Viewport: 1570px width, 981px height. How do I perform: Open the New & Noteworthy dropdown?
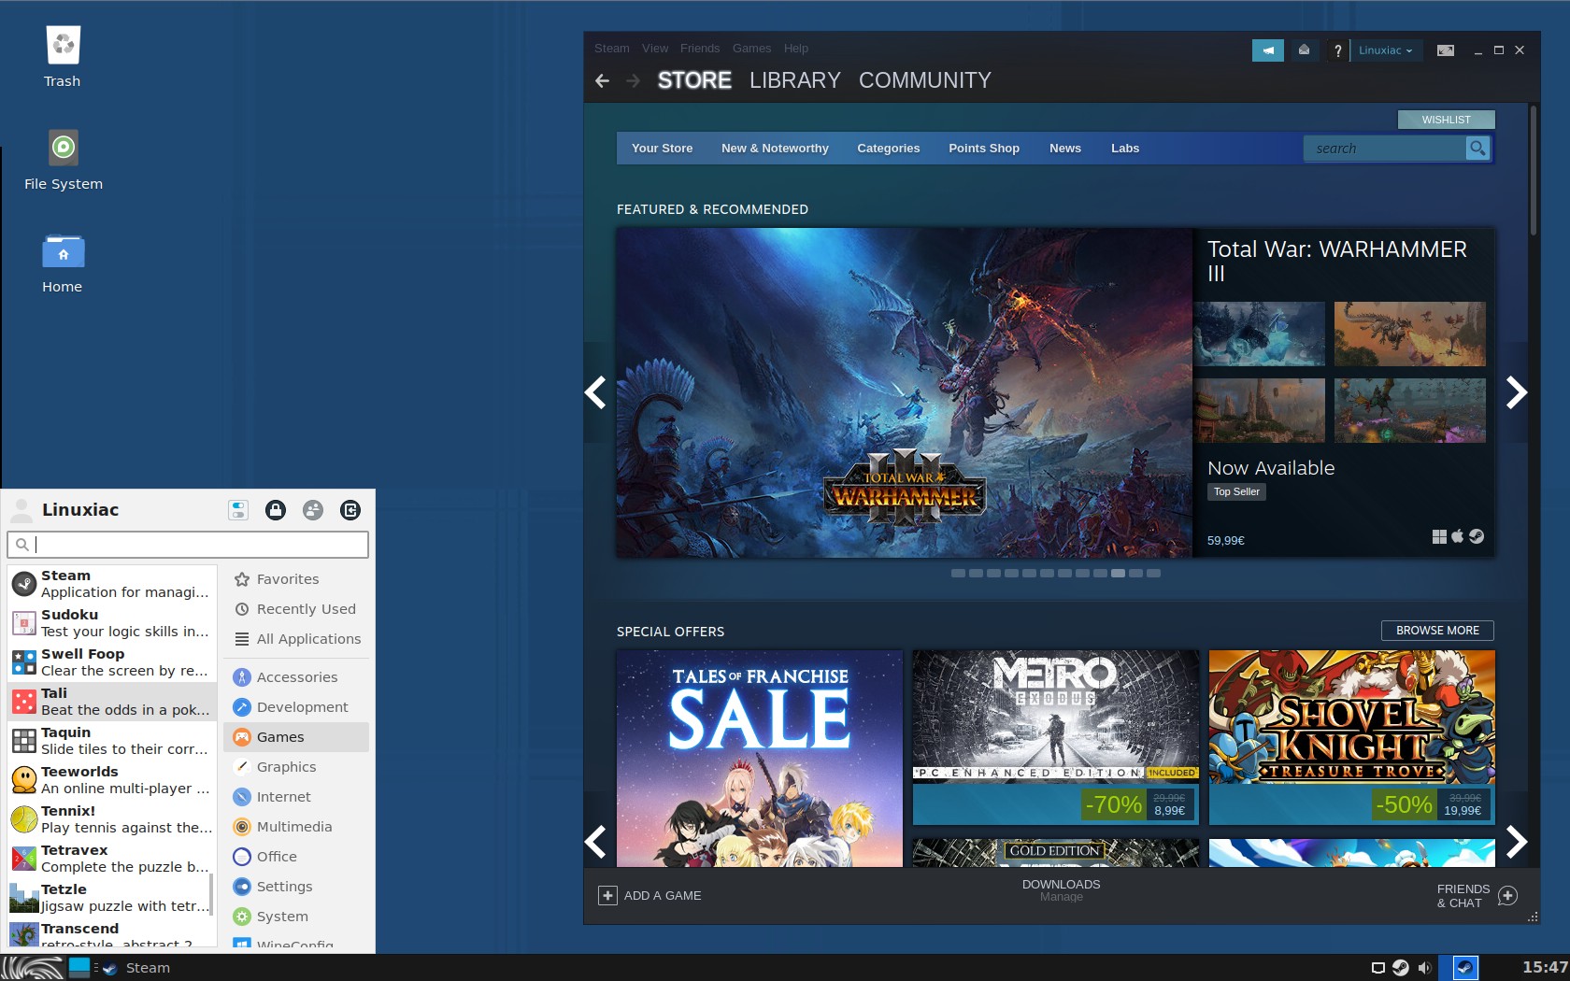775,149
